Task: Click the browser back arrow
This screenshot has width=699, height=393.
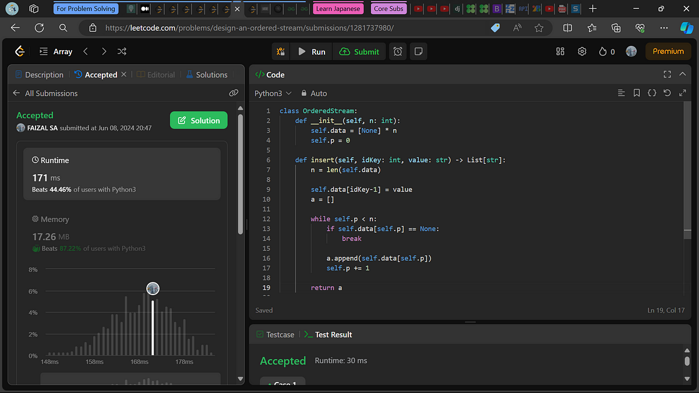Action: 15,27
